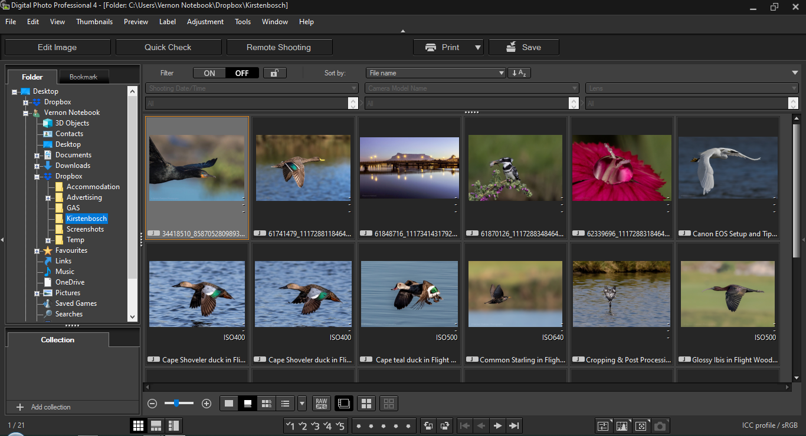Start Remote Shooting
This screenshot has width=806, height=436.
pyautogui.click(x=279, y=47)
